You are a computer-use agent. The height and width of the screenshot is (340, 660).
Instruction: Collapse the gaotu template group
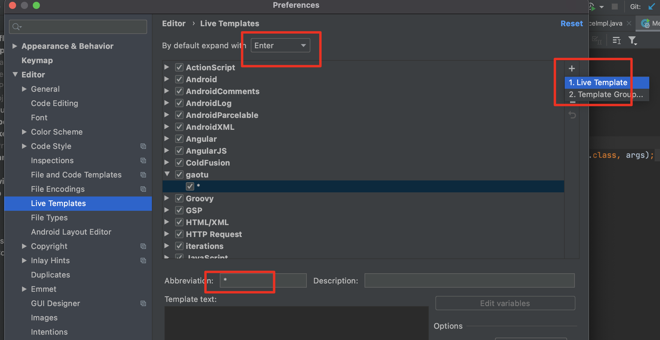tap(167, 174)
